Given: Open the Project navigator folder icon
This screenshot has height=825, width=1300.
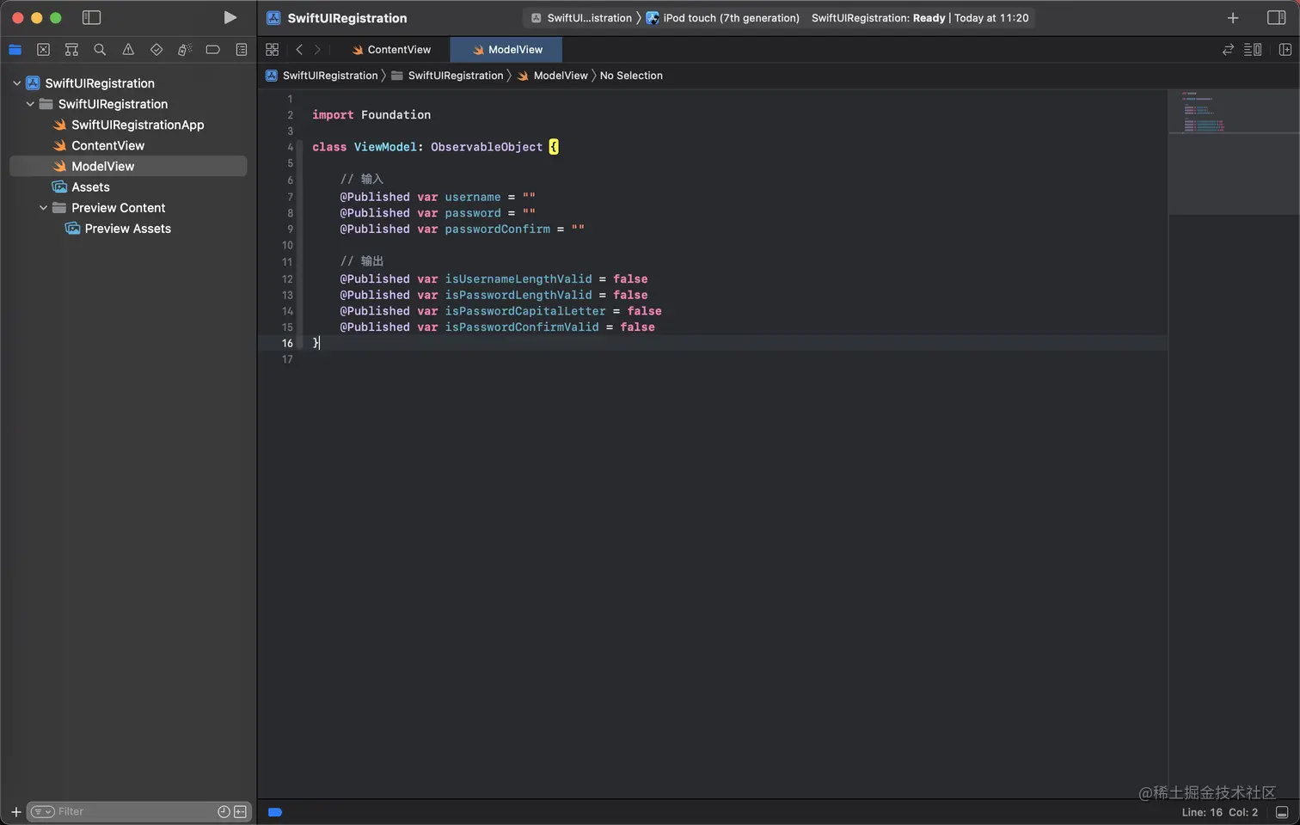Looking at the screenshot, I should (15, 50).
